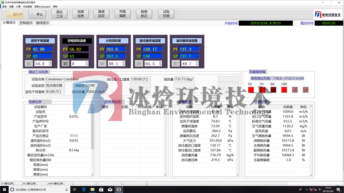Toggle the nozzle 50 red indicator
The image size is (344, 193).
(x=251, y=90)
